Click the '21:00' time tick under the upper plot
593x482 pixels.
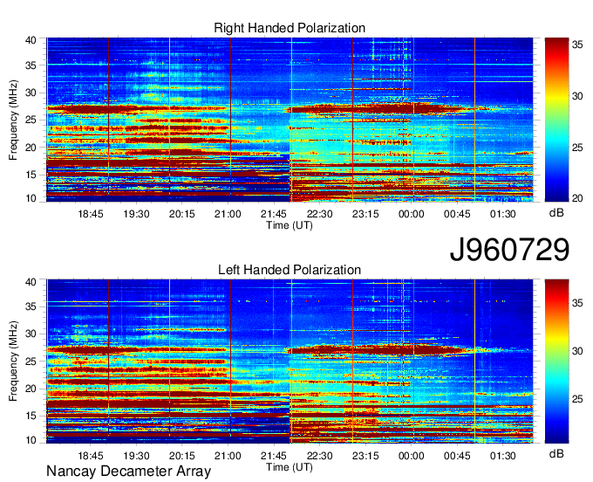pyautogui.click(x=228, y=214)
